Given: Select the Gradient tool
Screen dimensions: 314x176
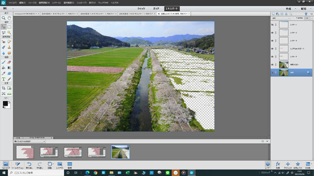Looking at the screenshot, I should point(9,67).
